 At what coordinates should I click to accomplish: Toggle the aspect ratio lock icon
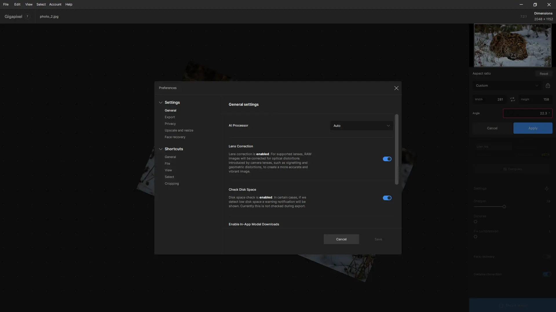point(548,86)
